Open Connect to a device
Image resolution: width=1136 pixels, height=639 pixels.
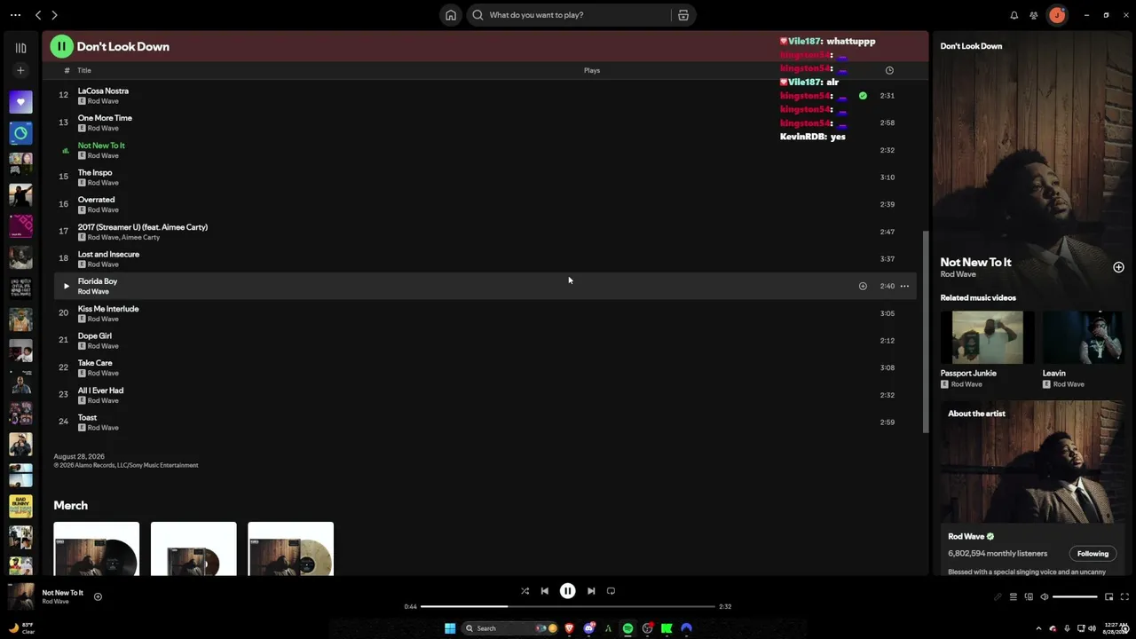[x=1029, y=597]
